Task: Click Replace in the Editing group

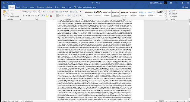Action: [x=173, y=14]
